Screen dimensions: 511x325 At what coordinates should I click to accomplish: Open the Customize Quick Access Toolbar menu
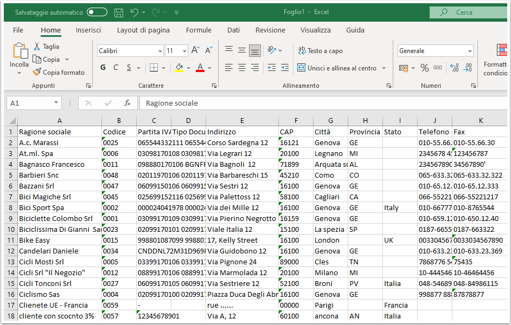click(176, 12)
